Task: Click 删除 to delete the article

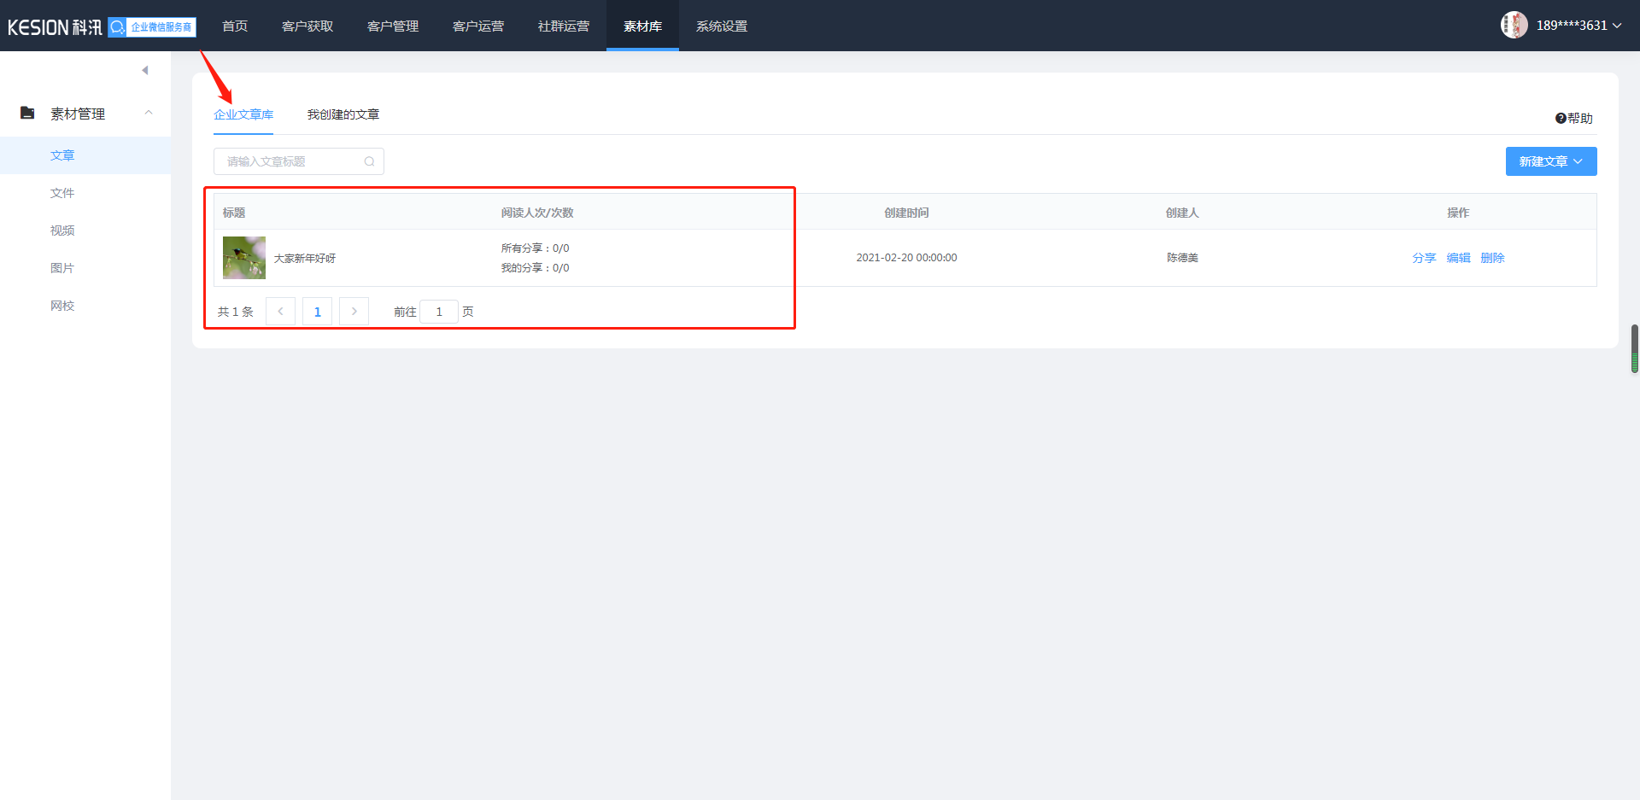Action: click(x=1492, y=258)
